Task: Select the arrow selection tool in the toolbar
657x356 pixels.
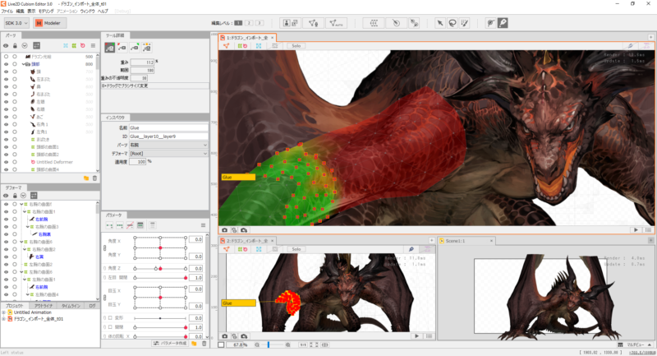Action: coord(440,23)
